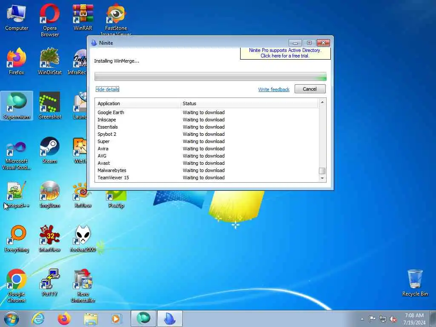Open the Action Center flag icon

372,319
